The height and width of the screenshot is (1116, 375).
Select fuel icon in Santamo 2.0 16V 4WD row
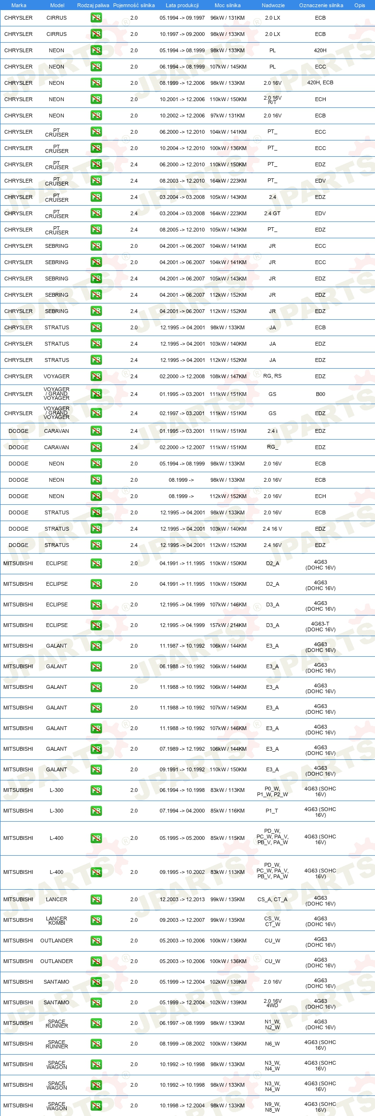(x=96, y=1002)
